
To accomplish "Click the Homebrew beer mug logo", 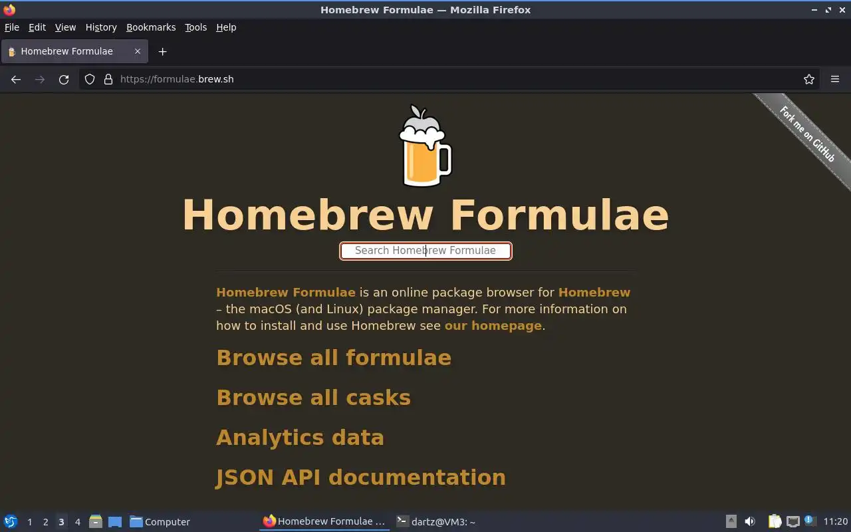I will click(425, 146).
